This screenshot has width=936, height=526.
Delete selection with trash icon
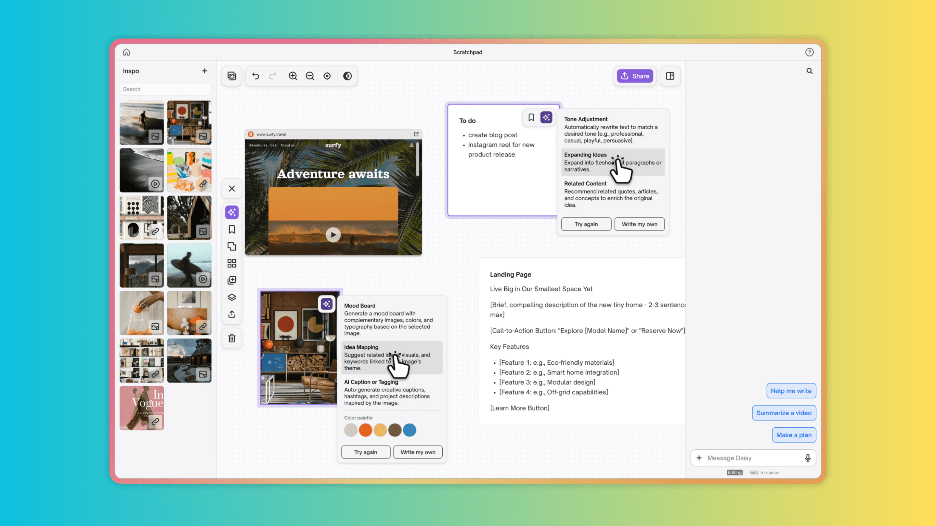[x=232, y=338]
